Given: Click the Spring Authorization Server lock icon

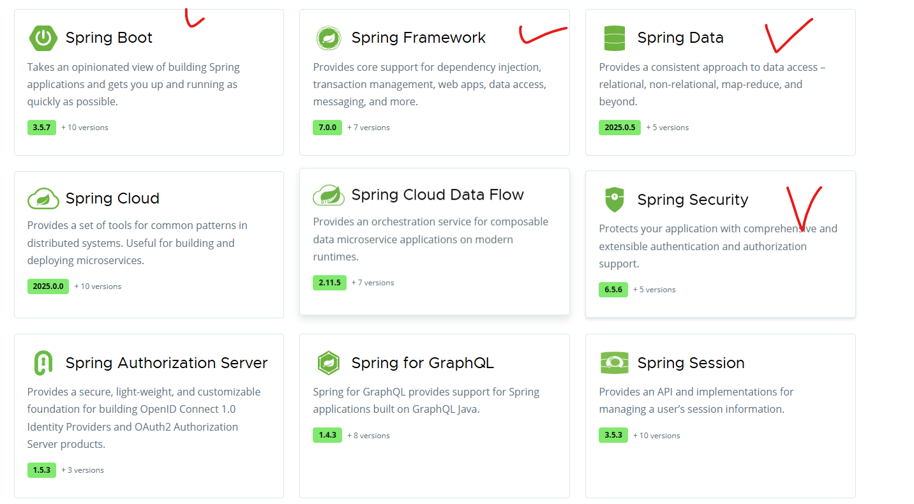Looking at the screenshot, I should [x=43, y=363].
